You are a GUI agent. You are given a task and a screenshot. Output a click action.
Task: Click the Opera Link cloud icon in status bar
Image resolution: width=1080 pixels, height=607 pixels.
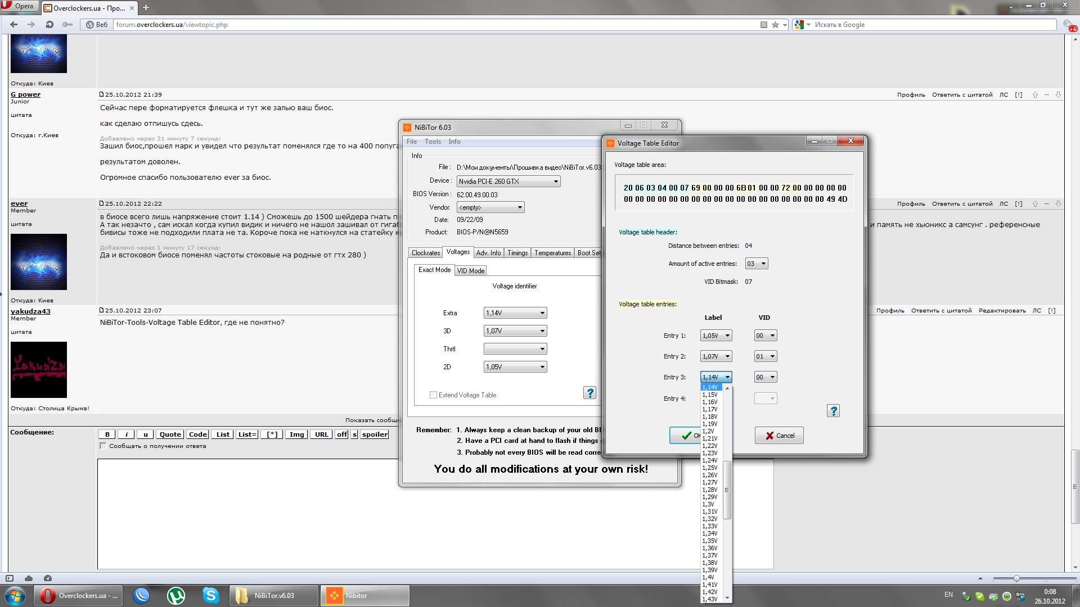(29, 578)
